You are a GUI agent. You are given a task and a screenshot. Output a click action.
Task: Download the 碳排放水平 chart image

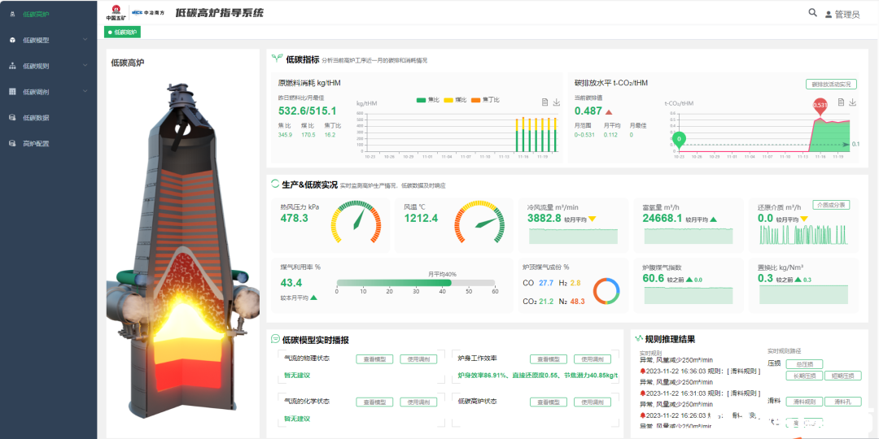(853, 102)
